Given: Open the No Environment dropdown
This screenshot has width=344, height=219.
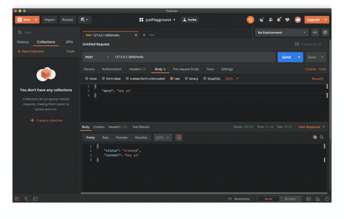Looking at the screenshot, I should point(282,33).
